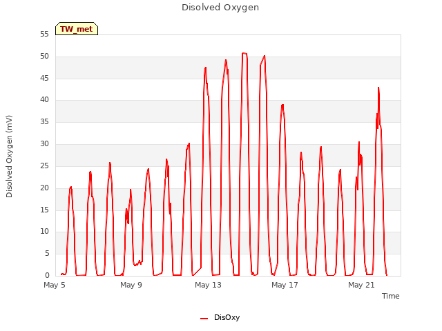
Task: Click the 30 y-axis tick label
Action: 44,144
